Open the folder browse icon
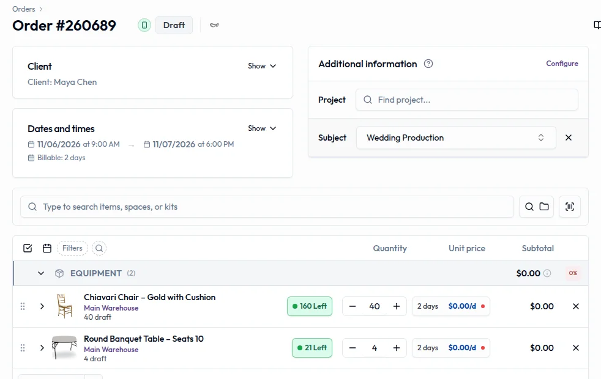Image resolution: width=601 pixels, height=379 pixels. point(544,207)
